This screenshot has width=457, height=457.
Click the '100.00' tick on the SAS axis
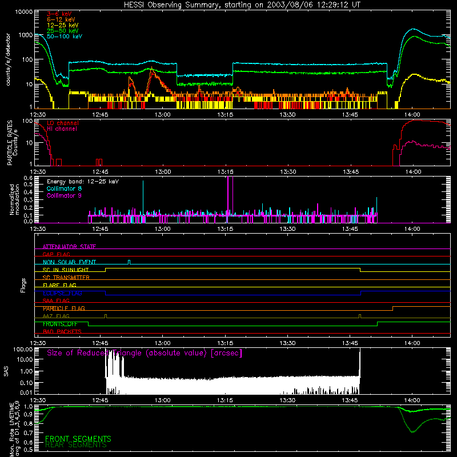[23, 350]
